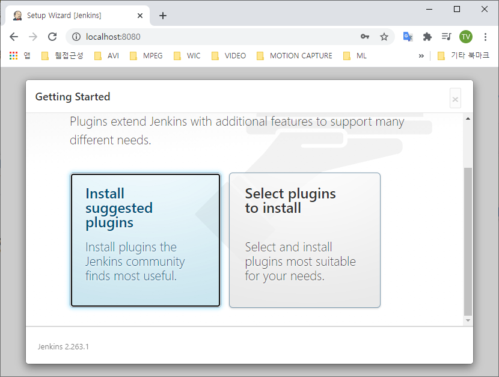Open the WIC bookmark folder
499x377 pixels.
click(x=187, y=56)
